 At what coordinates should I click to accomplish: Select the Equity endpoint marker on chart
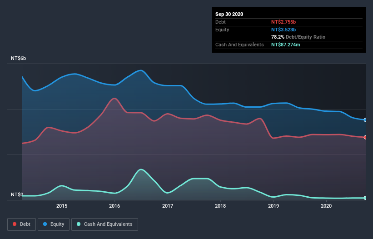click(365, 120)
